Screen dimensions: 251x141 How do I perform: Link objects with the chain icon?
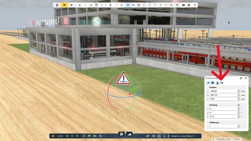click(x=121, y=5)
